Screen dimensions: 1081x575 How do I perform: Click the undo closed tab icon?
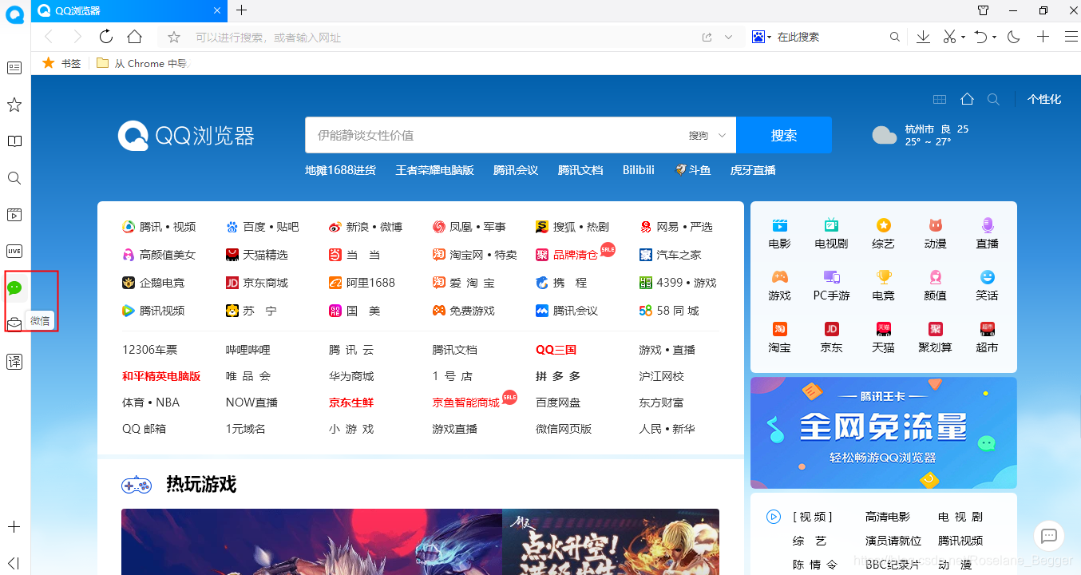tap(981, 37)
